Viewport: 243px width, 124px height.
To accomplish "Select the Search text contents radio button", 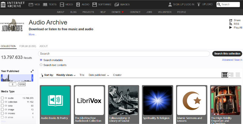I will click(x=41, y=65).
